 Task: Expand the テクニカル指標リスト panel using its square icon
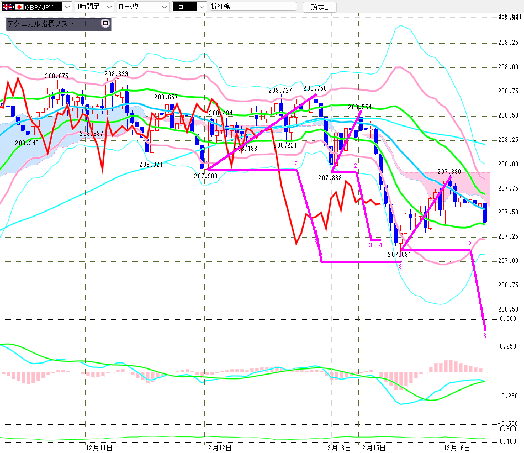tap(105, 24)
